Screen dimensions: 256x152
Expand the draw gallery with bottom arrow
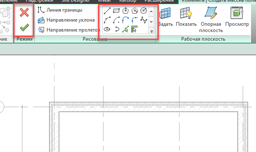coord(151,31)
